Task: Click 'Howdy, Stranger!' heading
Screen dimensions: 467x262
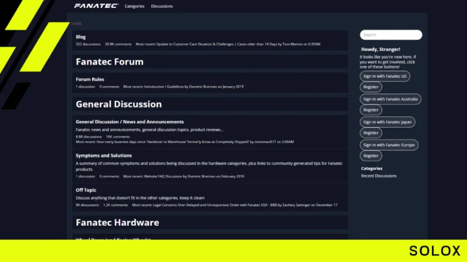Action: (x=381, y=49)
